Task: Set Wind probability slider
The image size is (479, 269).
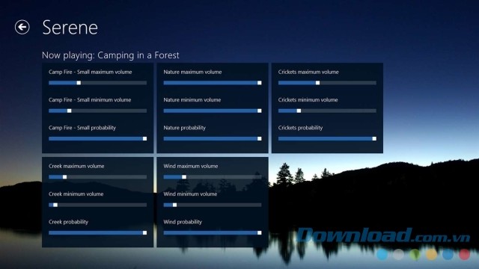Action: click(x=213, y=232)
